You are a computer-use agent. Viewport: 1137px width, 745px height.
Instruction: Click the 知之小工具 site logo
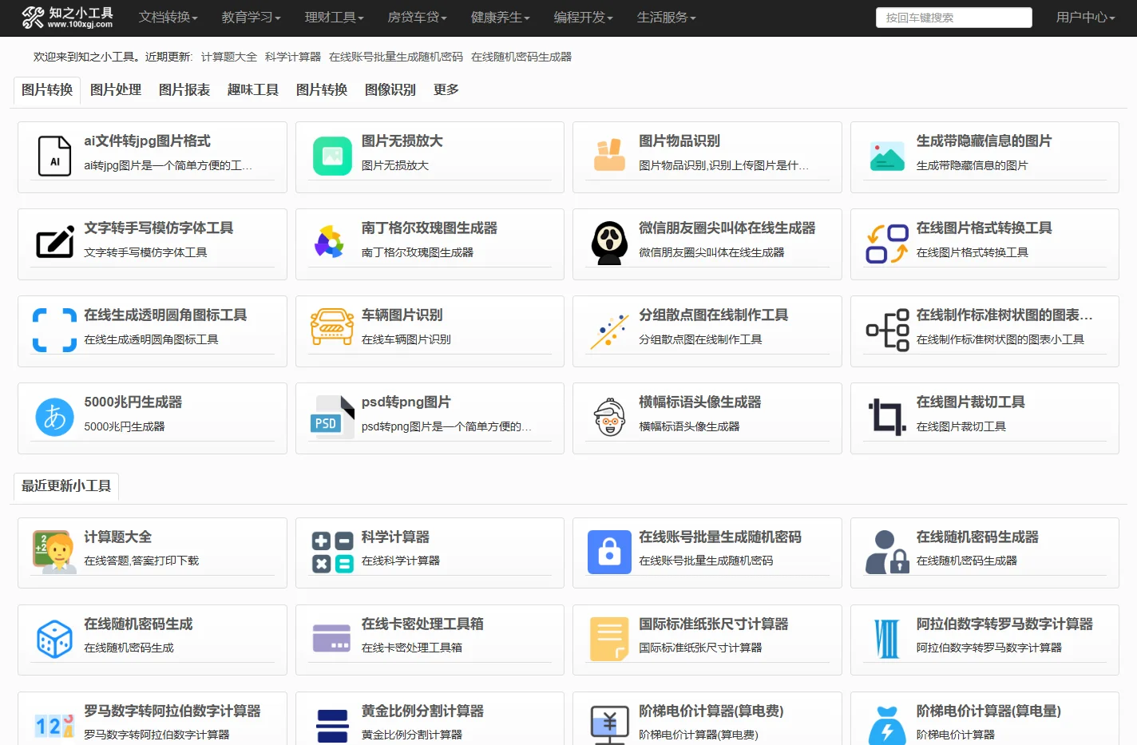67,17
